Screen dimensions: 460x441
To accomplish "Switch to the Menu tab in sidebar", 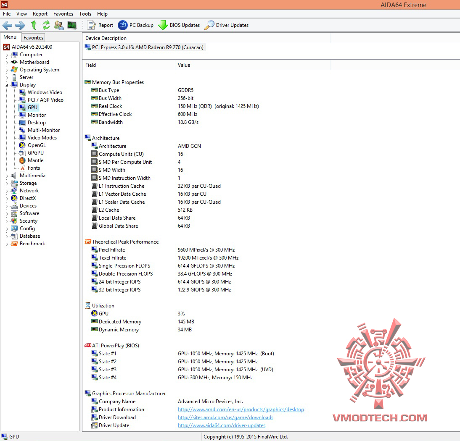I will click(x=10, y=37).
